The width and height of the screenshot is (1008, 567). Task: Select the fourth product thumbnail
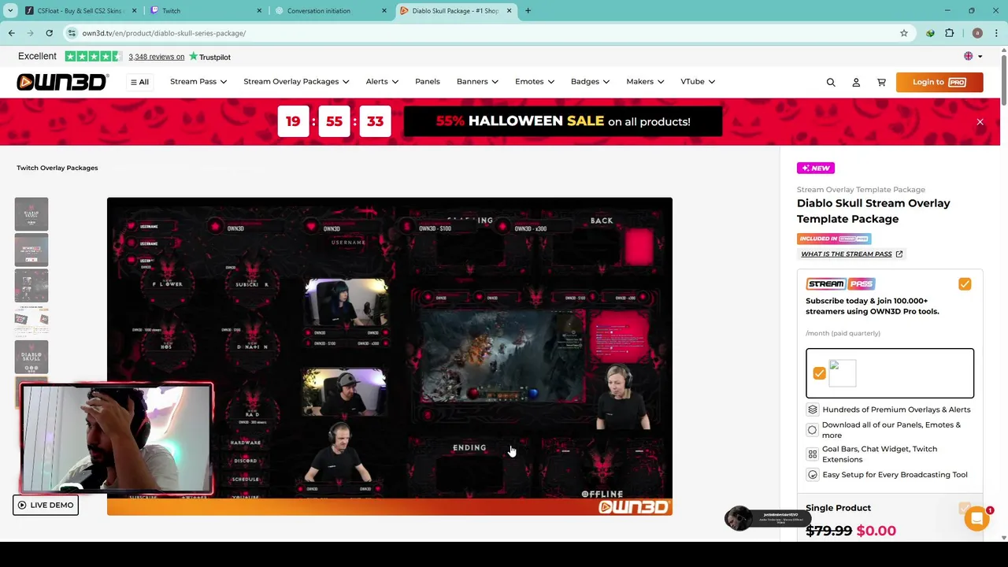31,320
